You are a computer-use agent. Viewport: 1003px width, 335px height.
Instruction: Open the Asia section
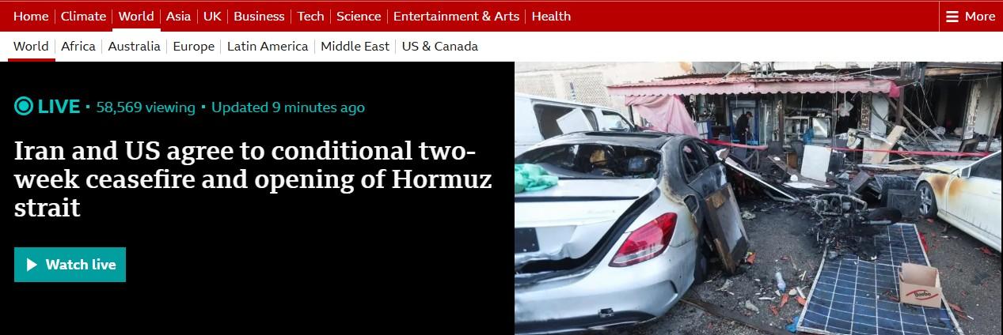tap(178, 16)
